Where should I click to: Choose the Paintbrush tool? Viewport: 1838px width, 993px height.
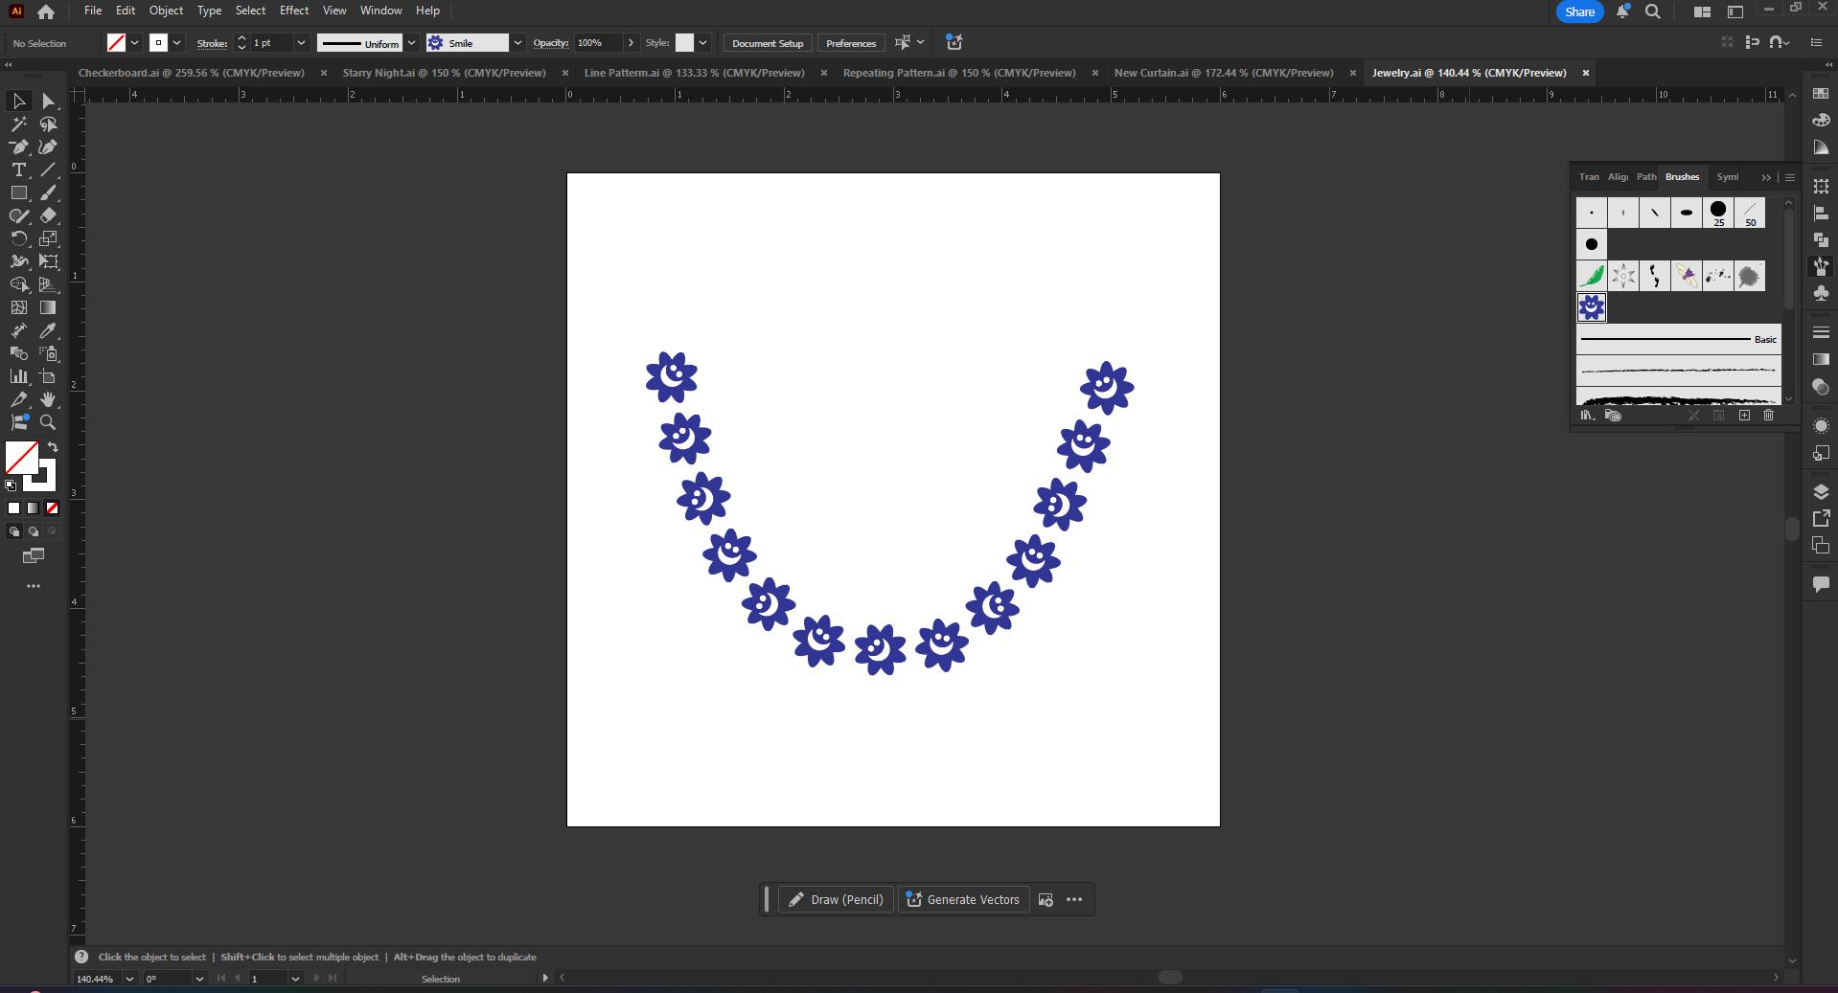click(x=49, y=192)
